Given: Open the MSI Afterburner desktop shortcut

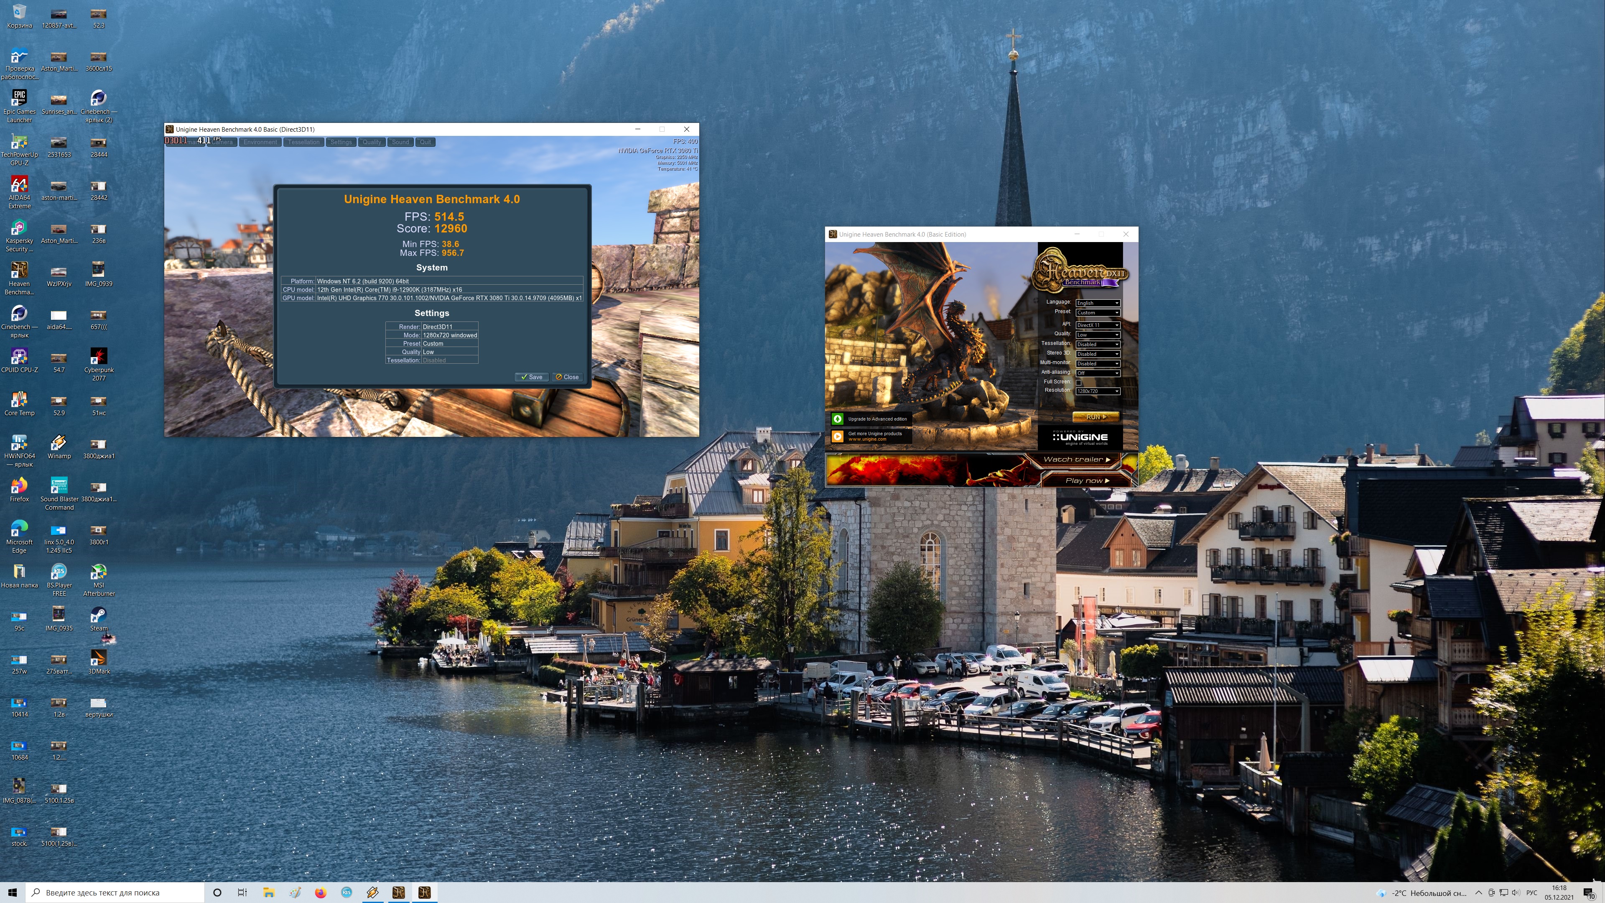Looking at the screenshot, I should point(99,572).
